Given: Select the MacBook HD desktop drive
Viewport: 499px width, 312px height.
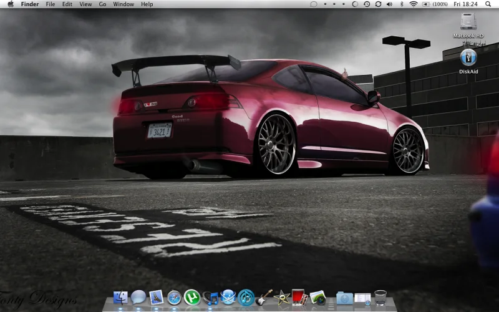Looking at the screenshot, I should 468,26.
